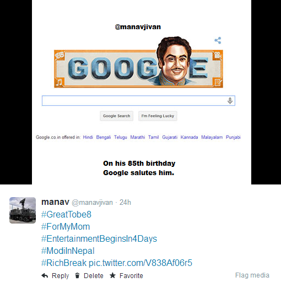
Task: Switch Google to Bengali
Action: pos(104,137)
